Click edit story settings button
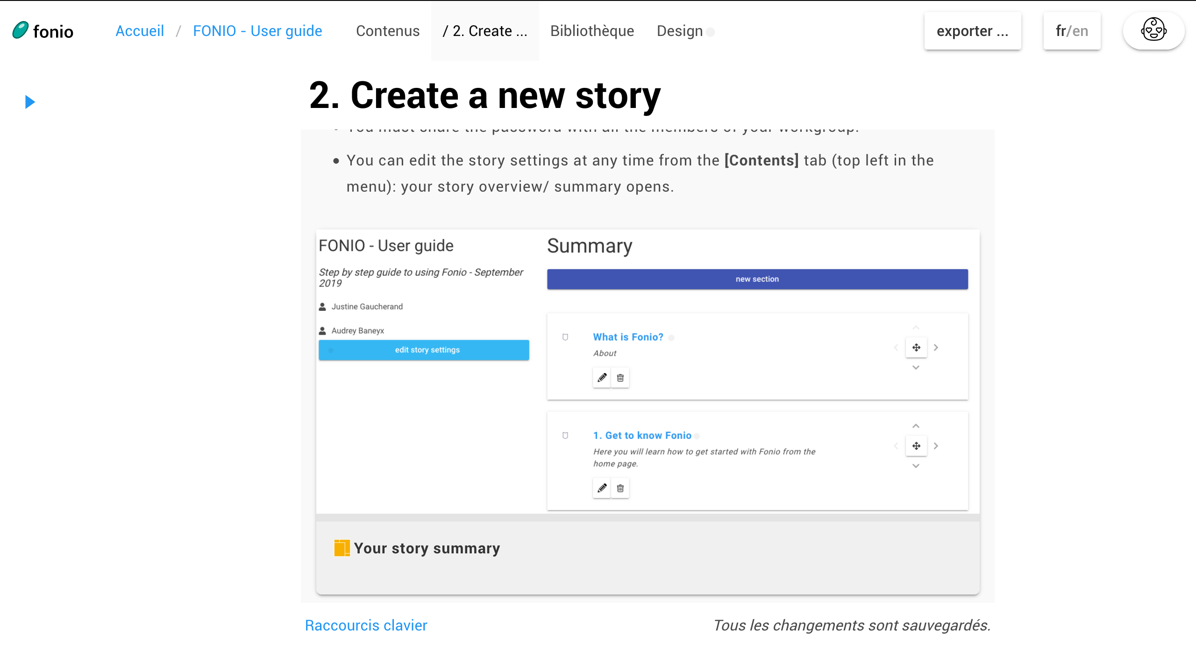The image size is (1196, 659). 424,350
